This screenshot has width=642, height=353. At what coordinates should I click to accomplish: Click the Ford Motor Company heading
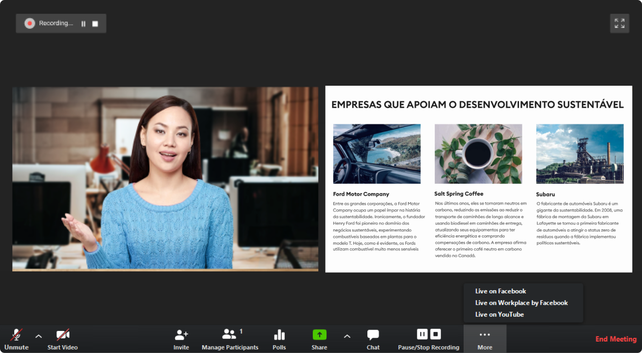pyautogui.click(x=361, y=194)
